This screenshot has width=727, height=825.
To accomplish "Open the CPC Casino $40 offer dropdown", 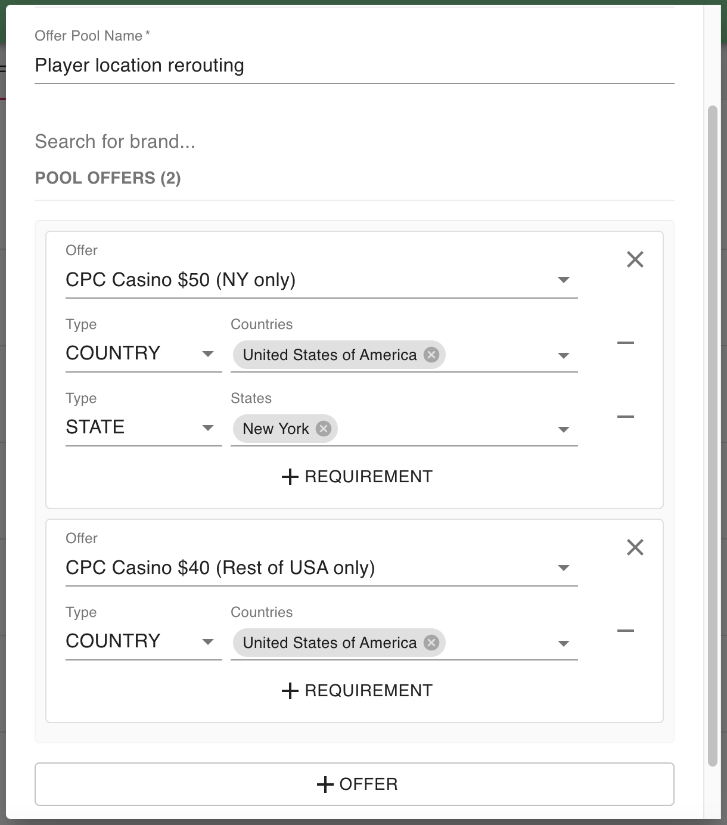I will pos(563,568).
